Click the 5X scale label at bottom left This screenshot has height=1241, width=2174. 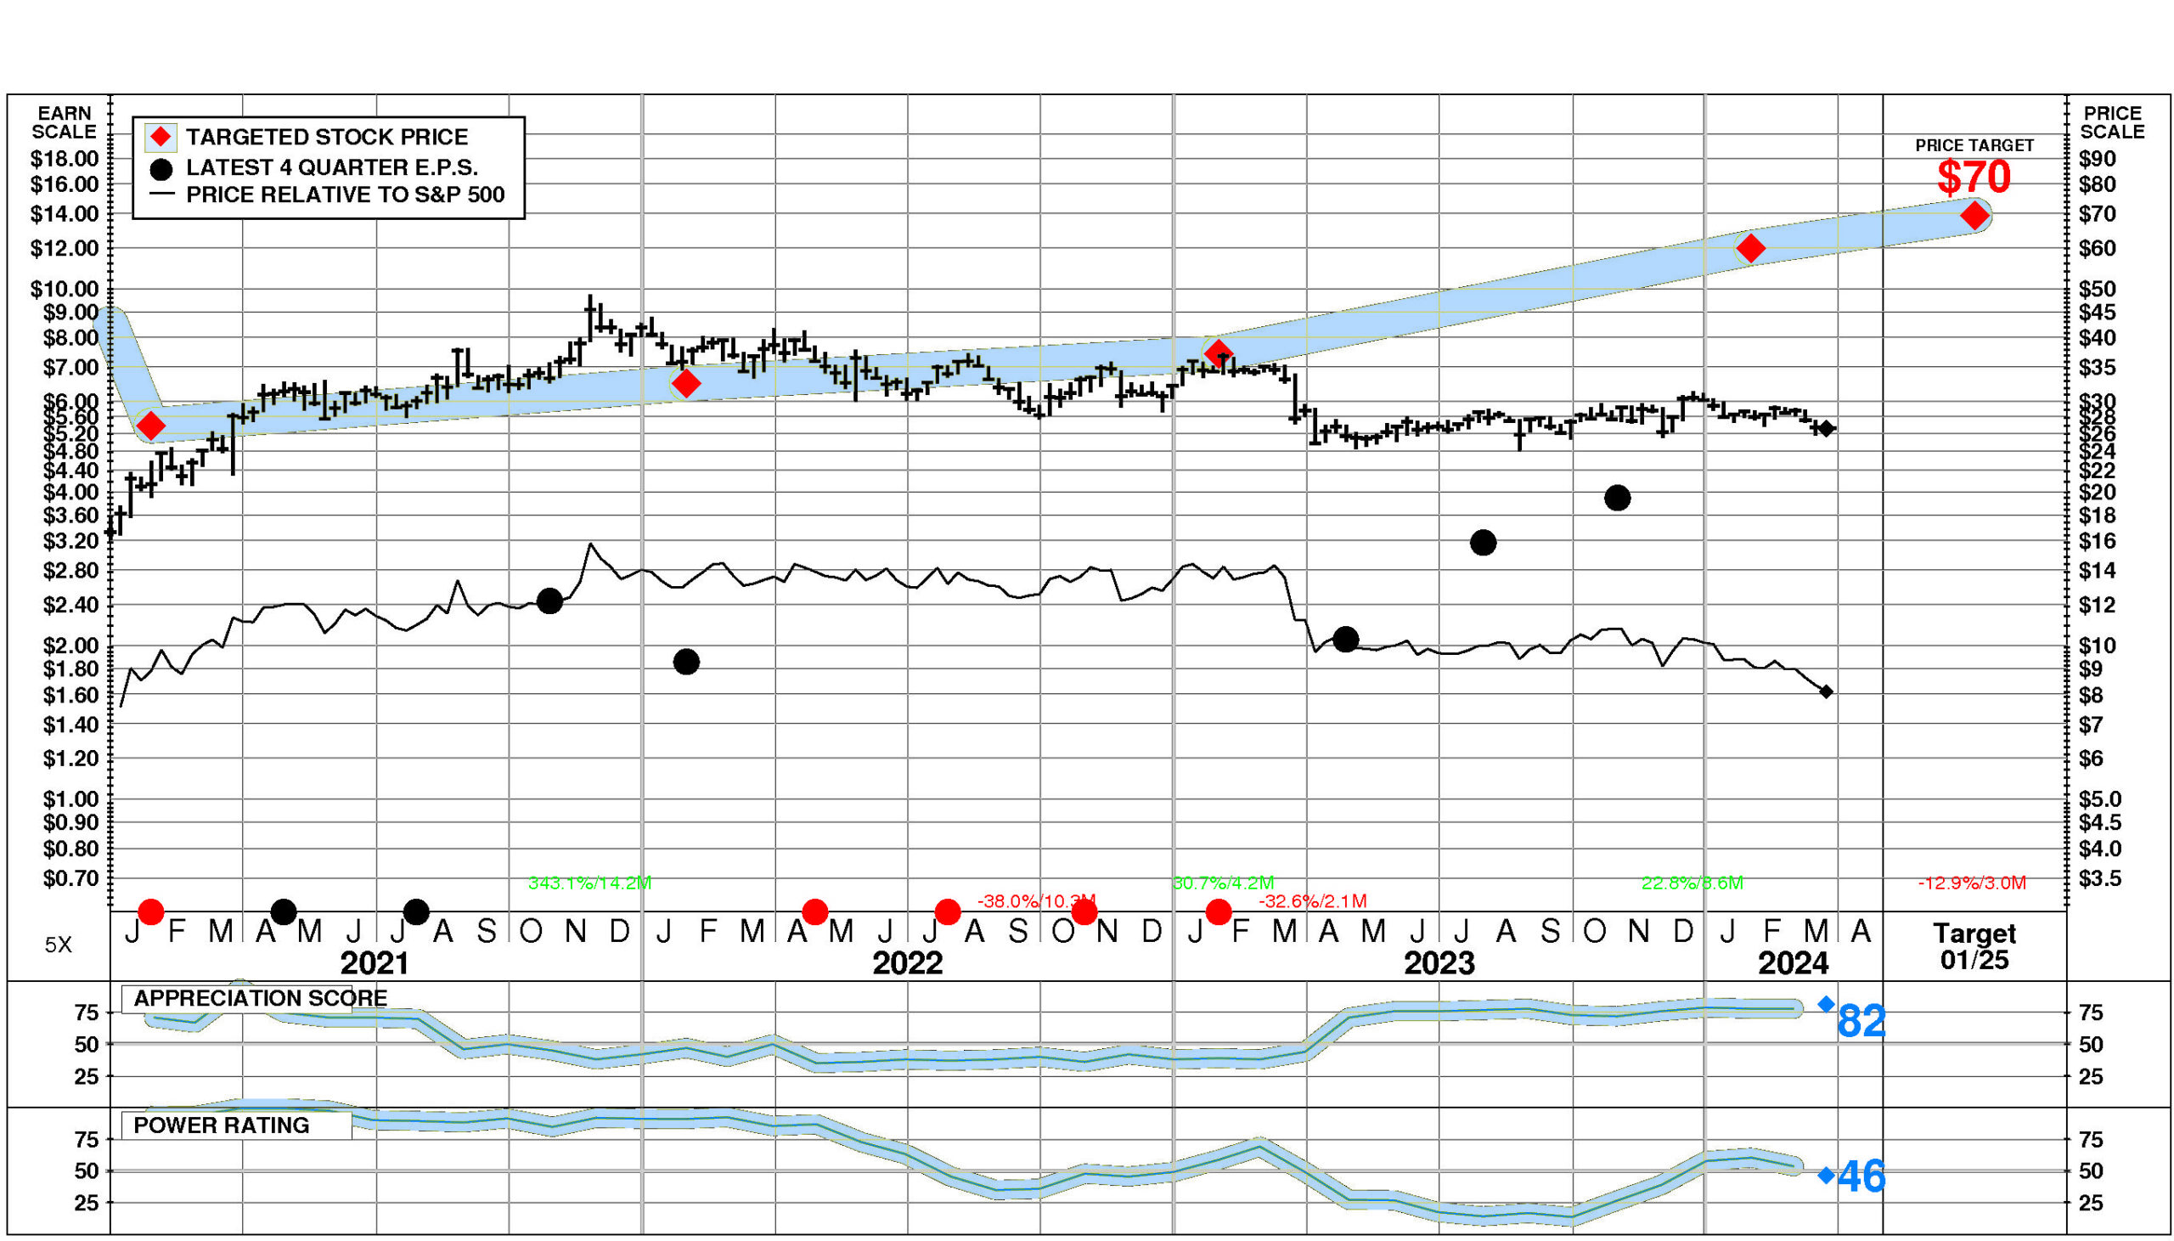click(x=59, y=945)
